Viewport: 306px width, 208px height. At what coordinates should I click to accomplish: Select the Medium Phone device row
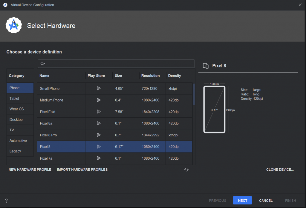tap(115, 100)
